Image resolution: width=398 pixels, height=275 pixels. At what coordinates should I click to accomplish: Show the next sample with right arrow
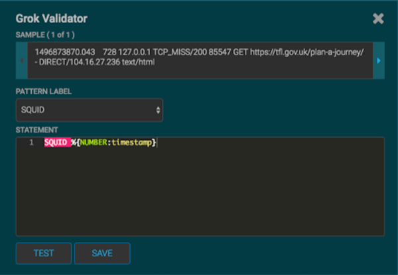point(379,60)
